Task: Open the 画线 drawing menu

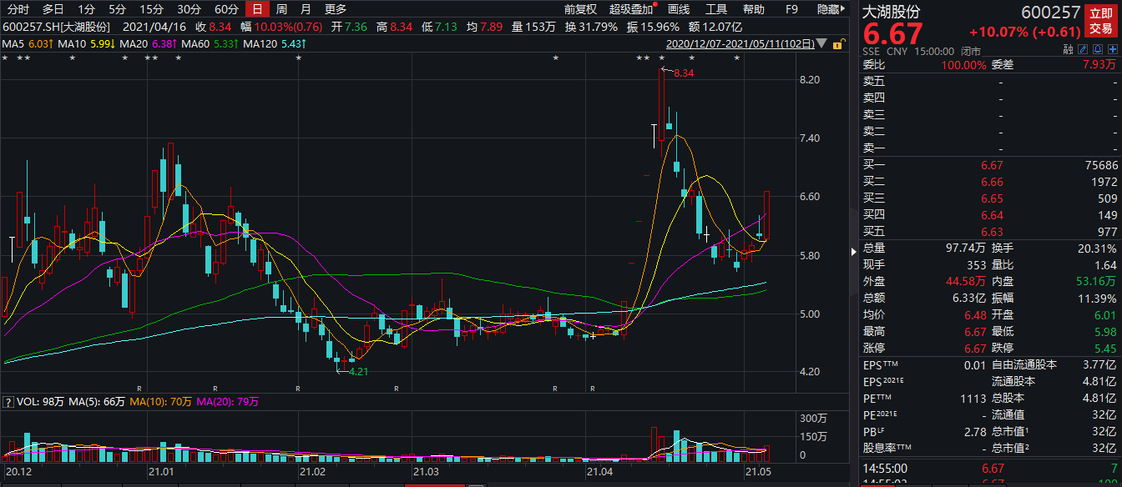Action: click(680, 9)
